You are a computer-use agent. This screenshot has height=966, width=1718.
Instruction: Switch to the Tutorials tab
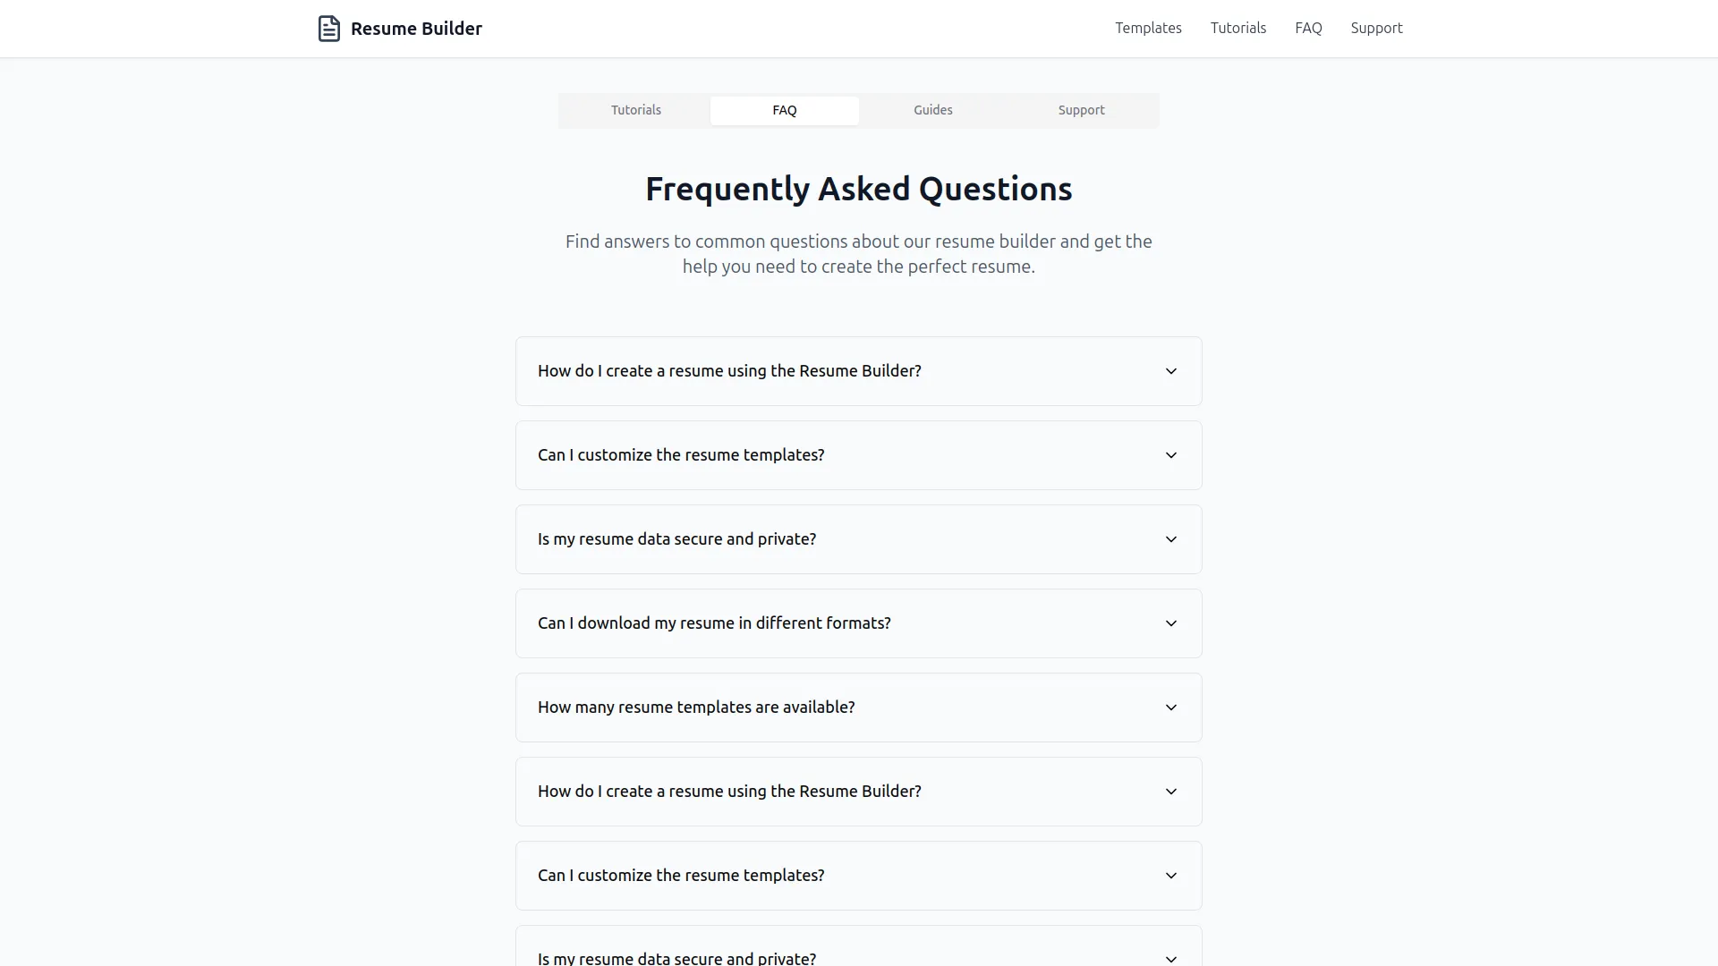click(635, 110)
